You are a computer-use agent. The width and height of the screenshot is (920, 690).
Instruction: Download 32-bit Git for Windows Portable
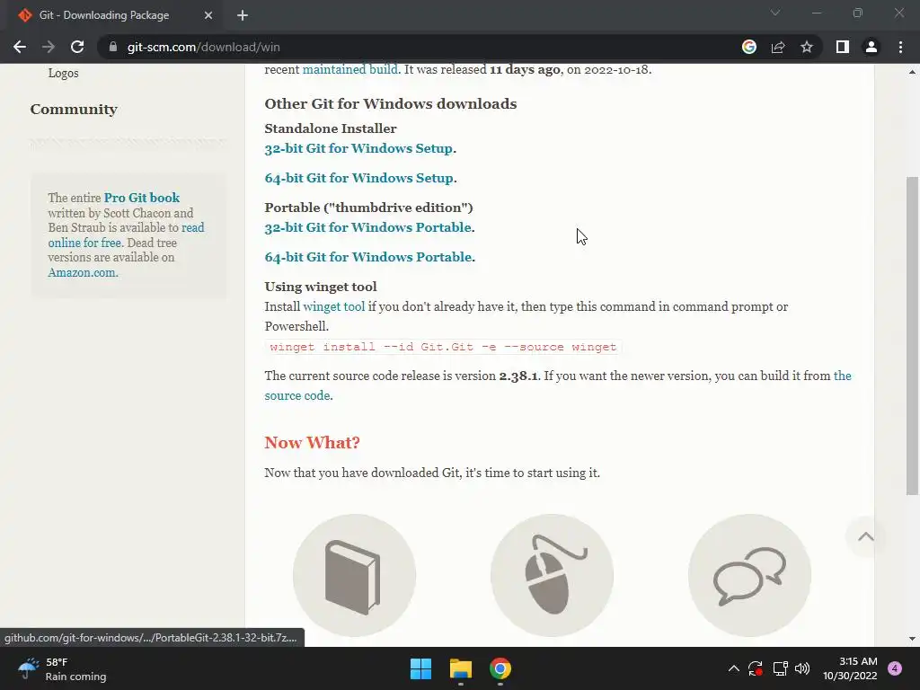click(x=367, y=227)
